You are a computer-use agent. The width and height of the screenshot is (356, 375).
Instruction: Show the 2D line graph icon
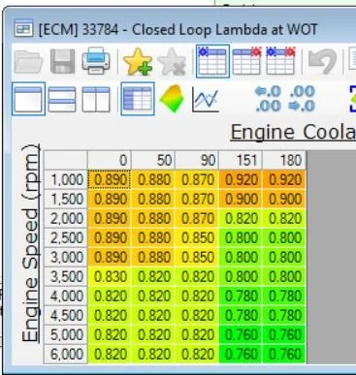[206, 100]
